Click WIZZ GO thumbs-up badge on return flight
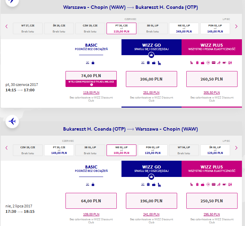 pyautogui.click(x=151, y=177)
